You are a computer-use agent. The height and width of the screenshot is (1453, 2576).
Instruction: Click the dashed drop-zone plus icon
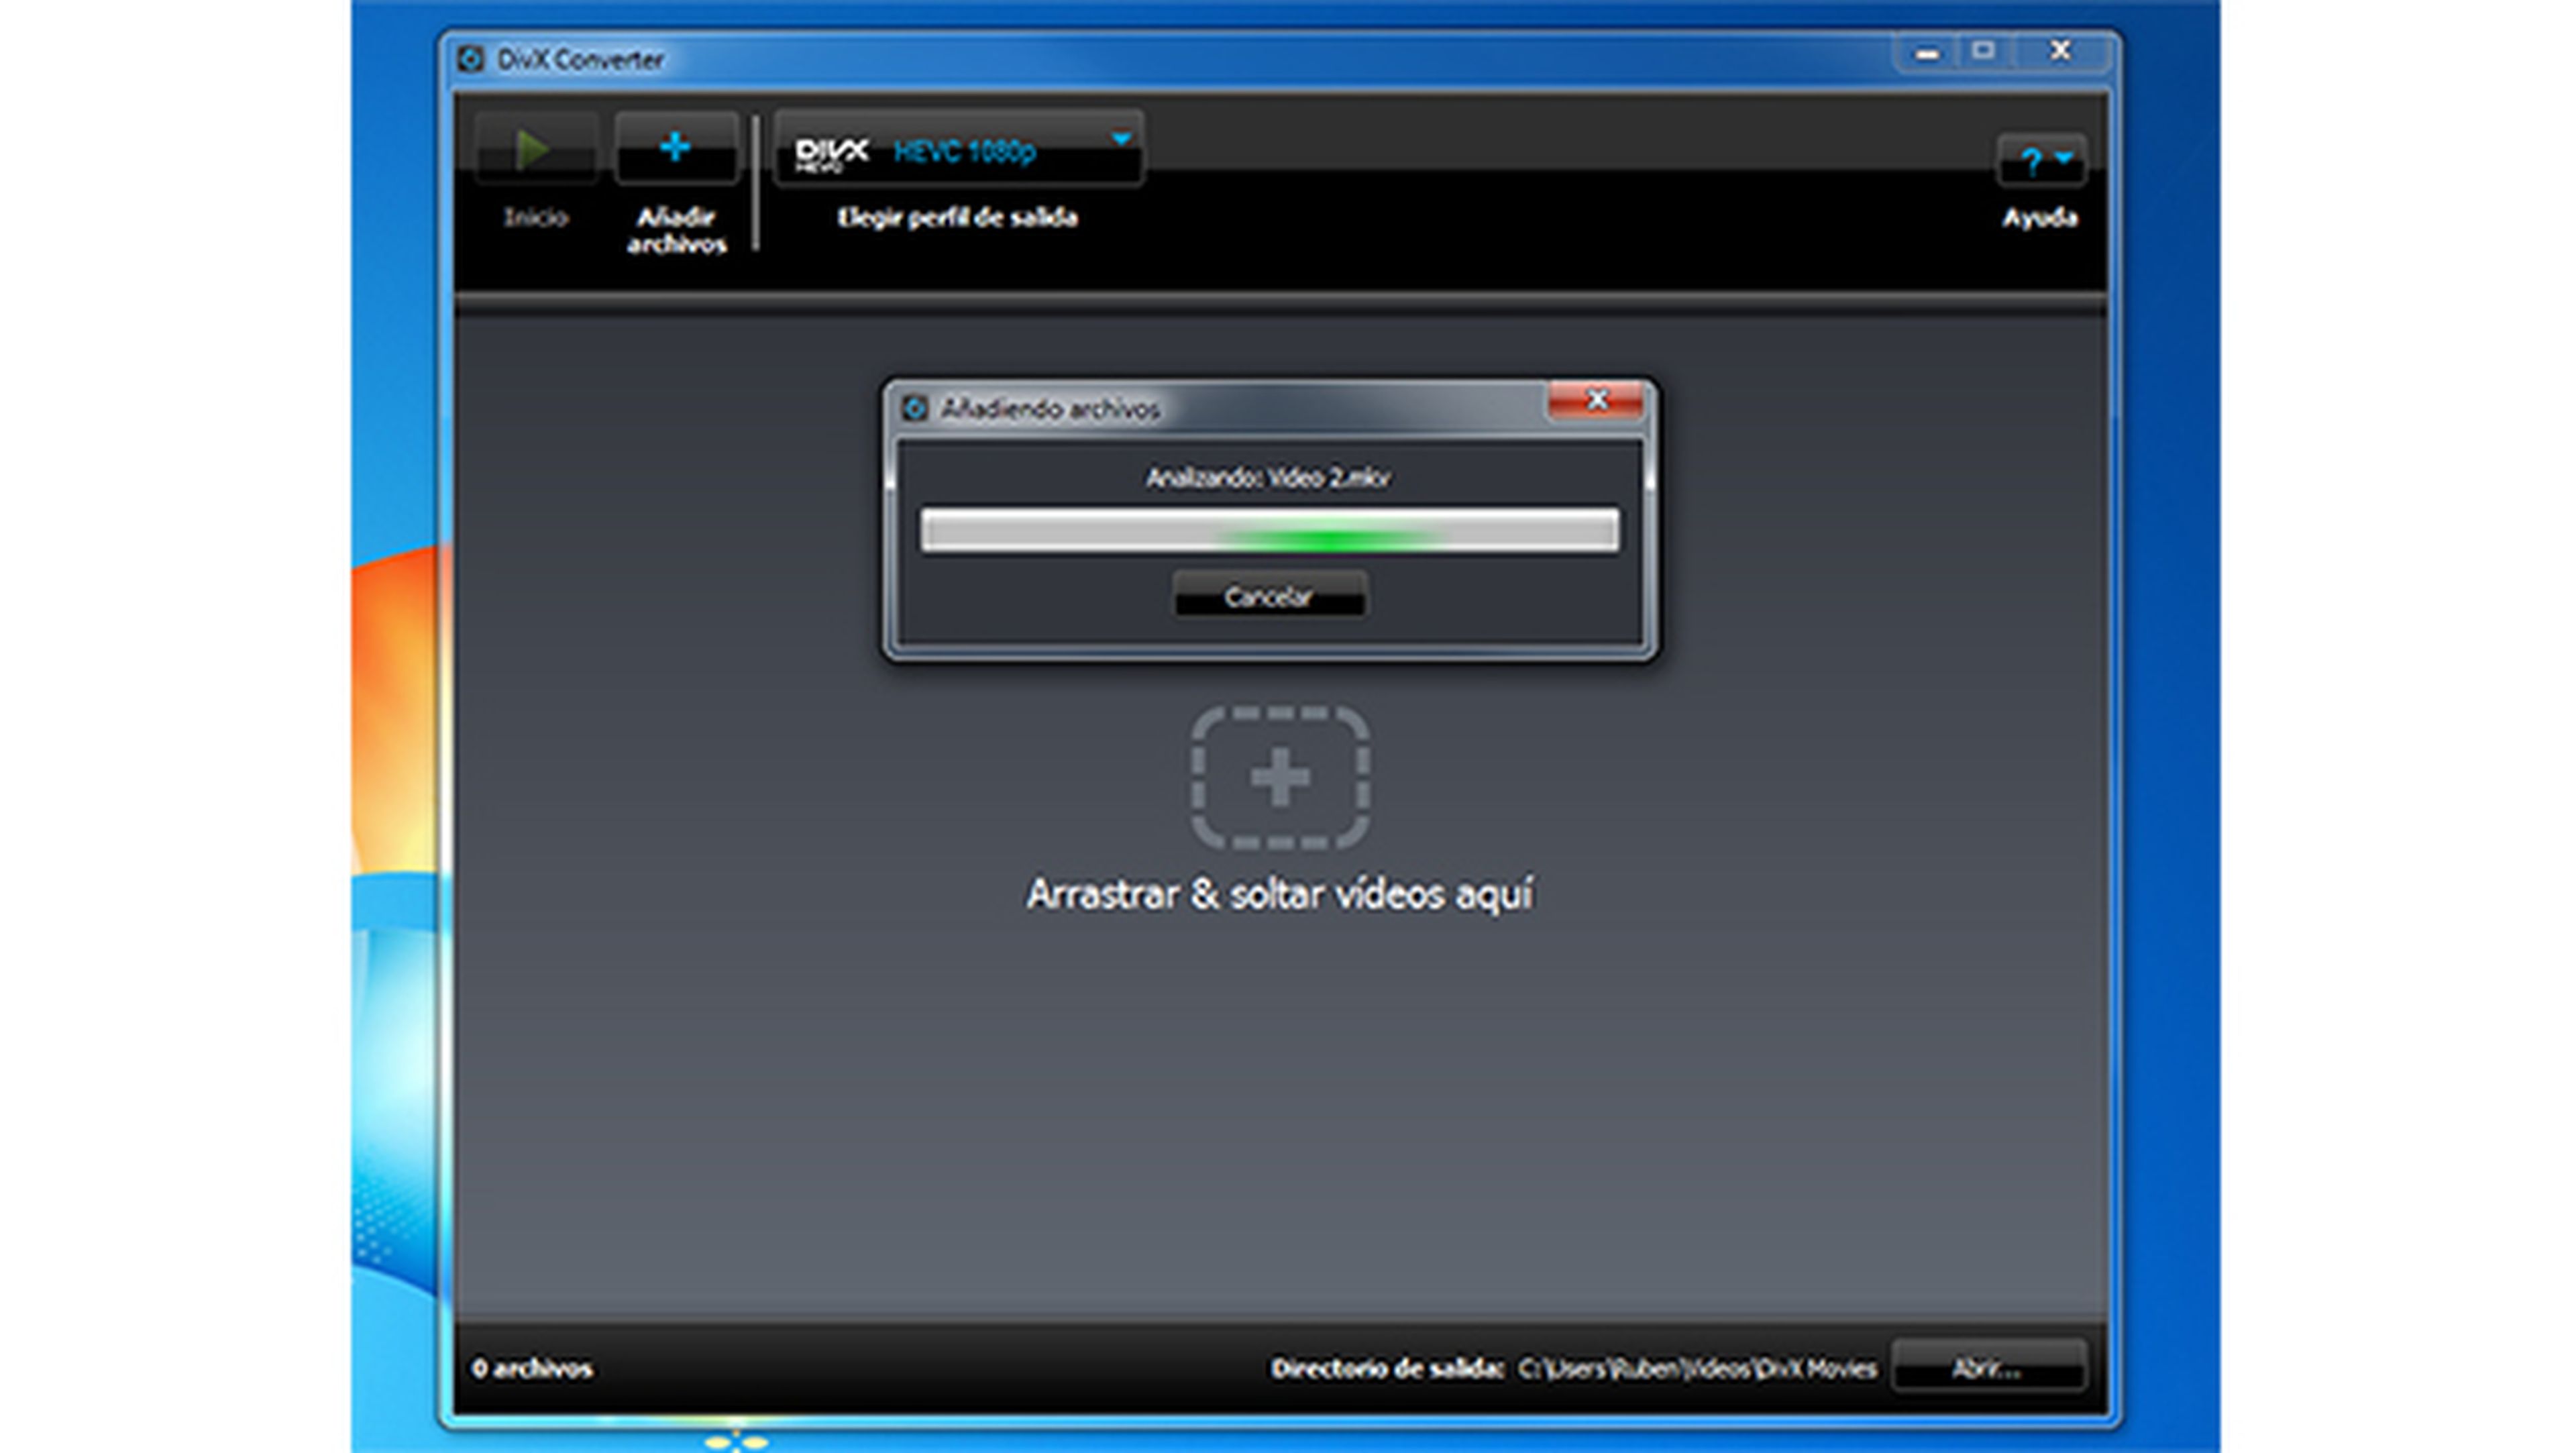(1280, 778)
